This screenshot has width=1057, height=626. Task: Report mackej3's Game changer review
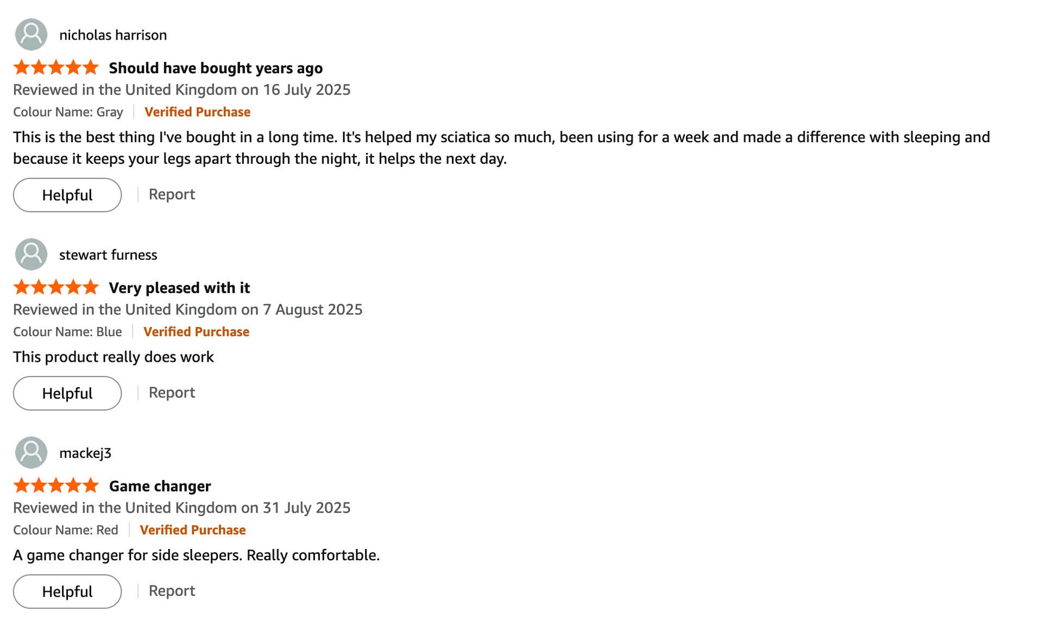click(x=172, y=591)
